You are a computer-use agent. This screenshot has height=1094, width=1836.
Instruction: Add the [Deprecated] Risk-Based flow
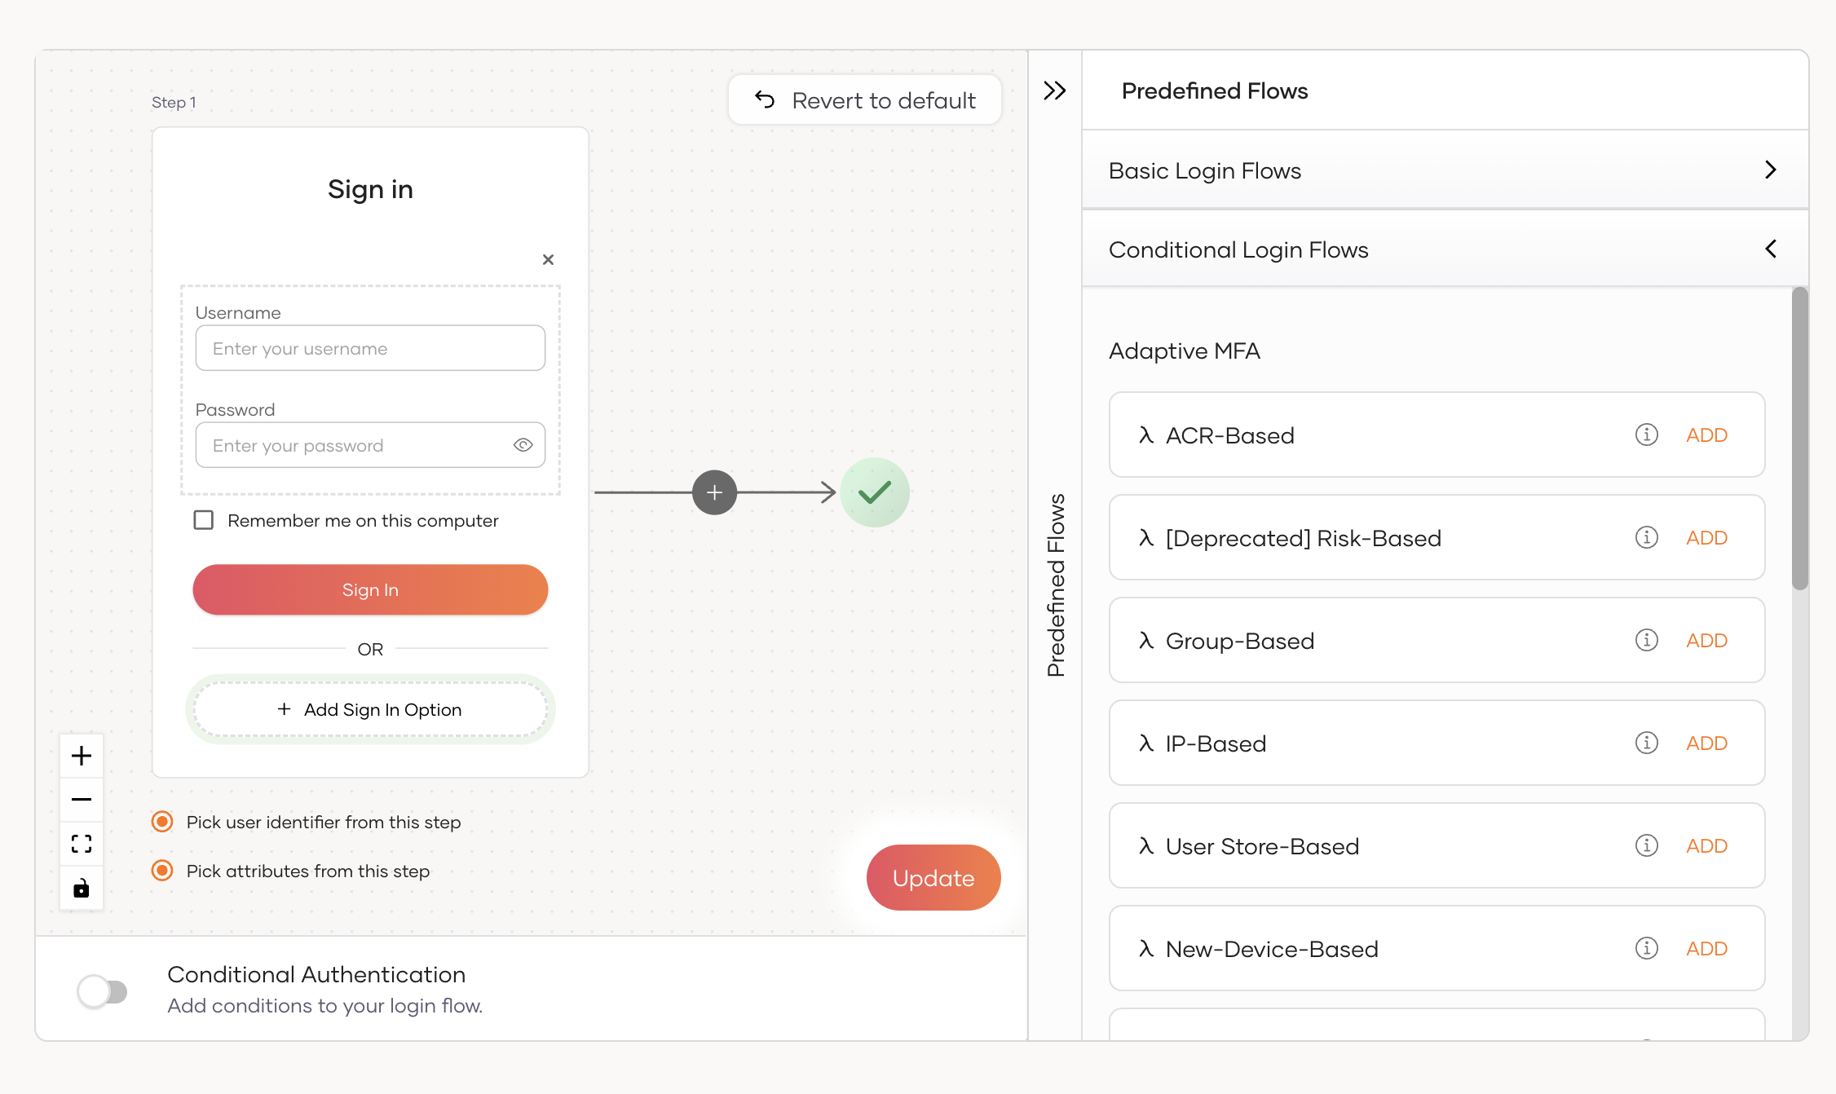click(x=1706, y=538)
